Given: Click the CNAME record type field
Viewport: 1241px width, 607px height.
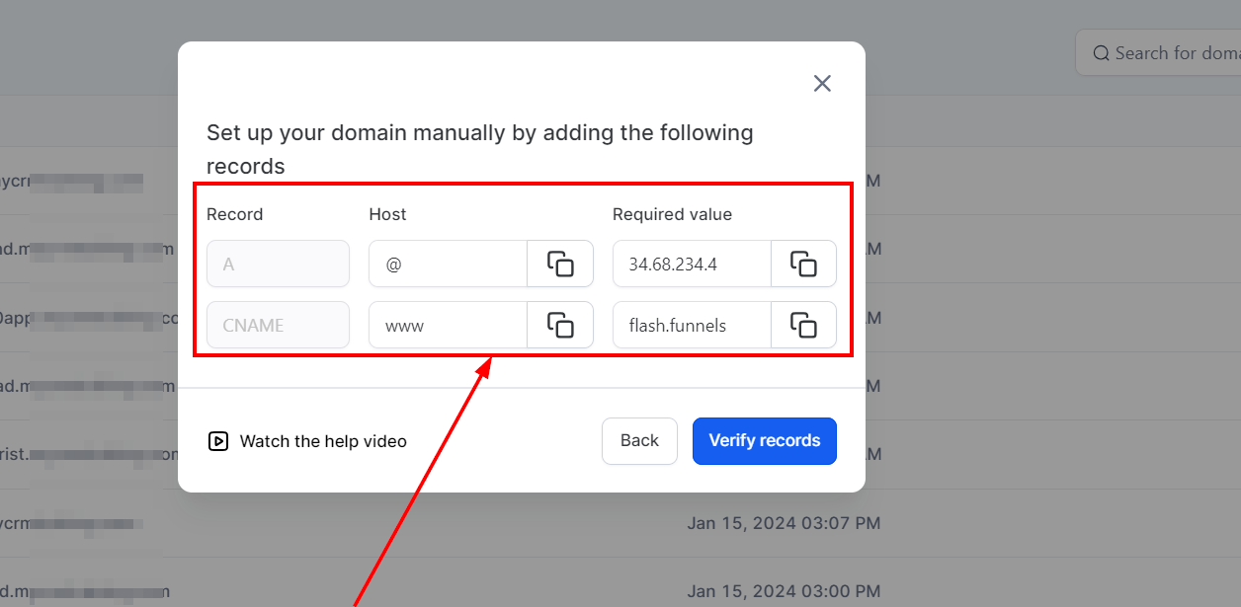Looking at the screenshot, I should point(278,325).
